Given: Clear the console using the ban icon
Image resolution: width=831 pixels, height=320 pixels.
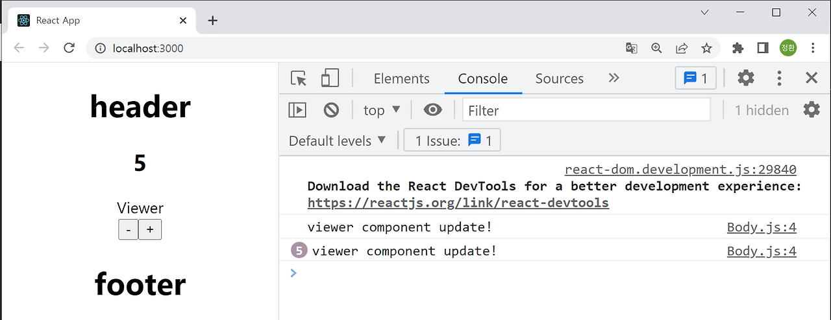Looking at the screenshot, I should point(331,110).
